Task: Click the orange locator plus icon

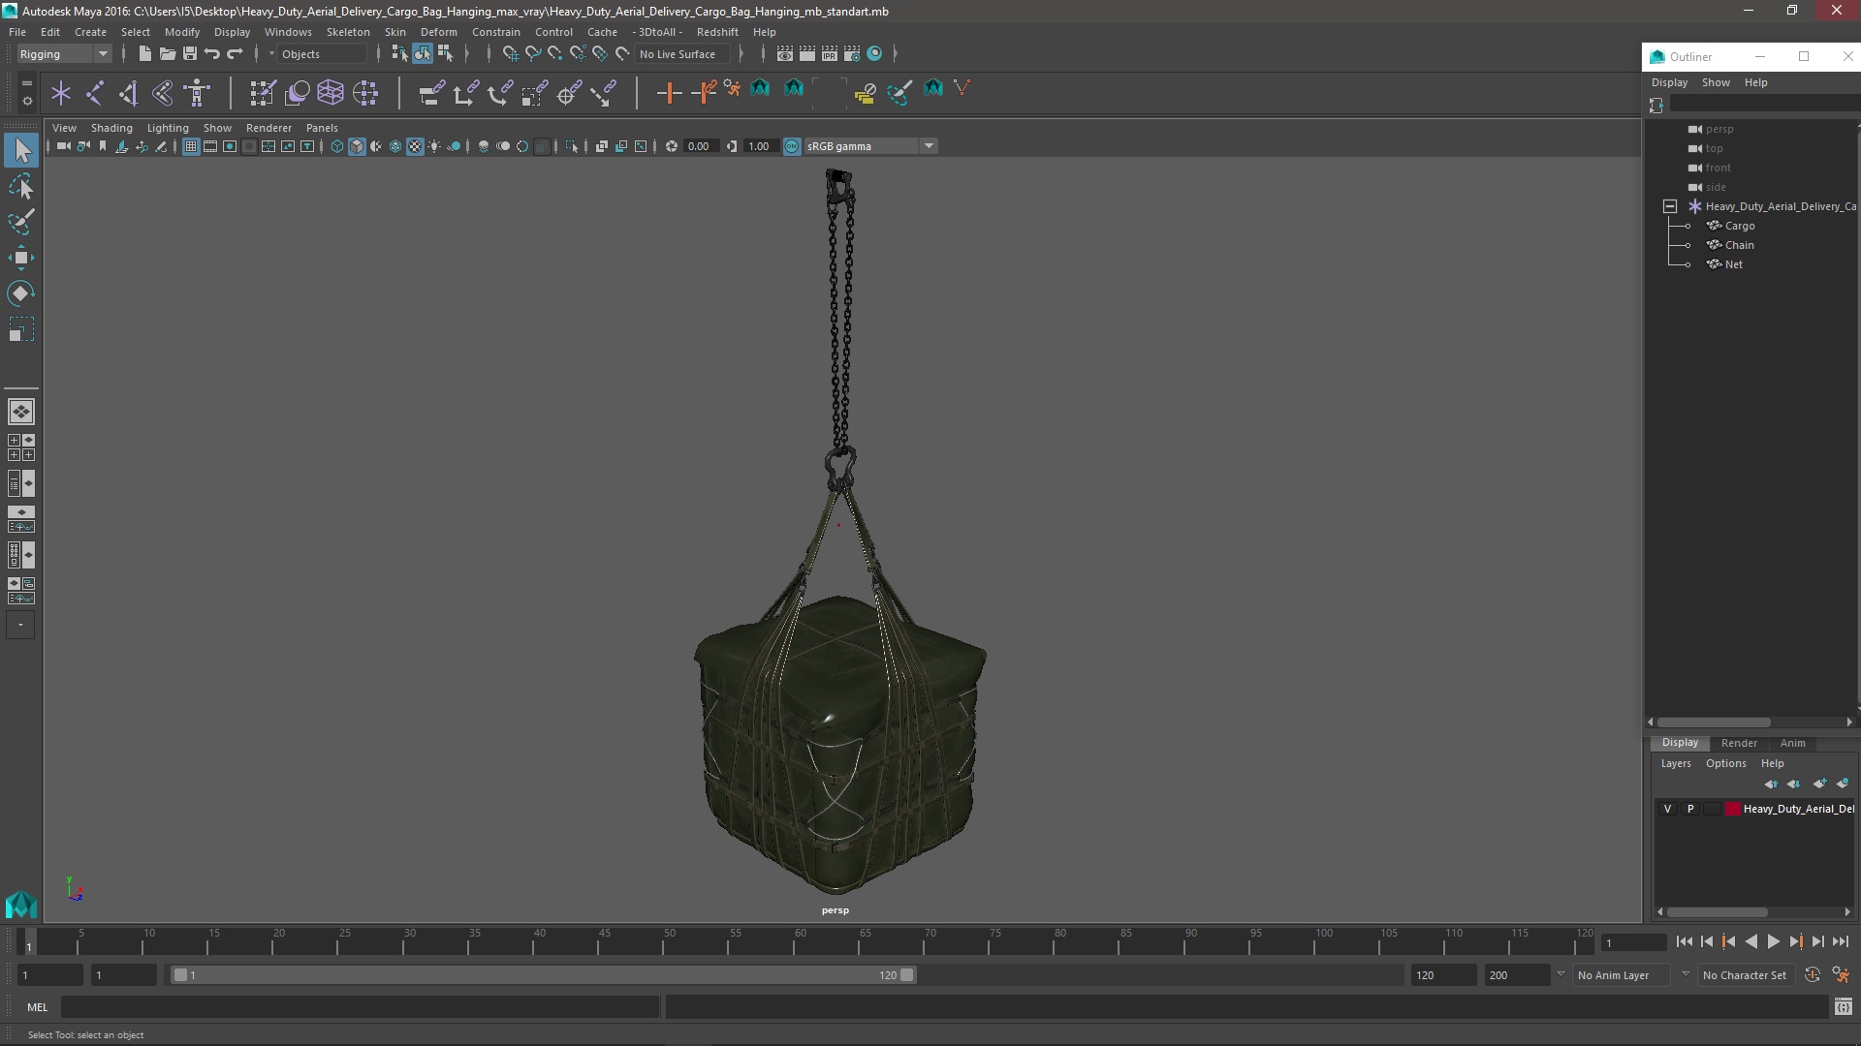Action: (669, 93)
